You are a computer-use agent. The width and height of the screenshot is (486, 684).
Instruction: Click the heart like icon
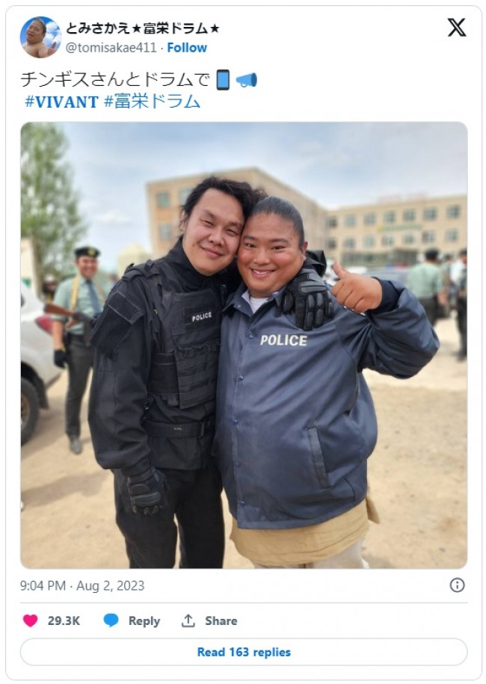coord(30,620)
